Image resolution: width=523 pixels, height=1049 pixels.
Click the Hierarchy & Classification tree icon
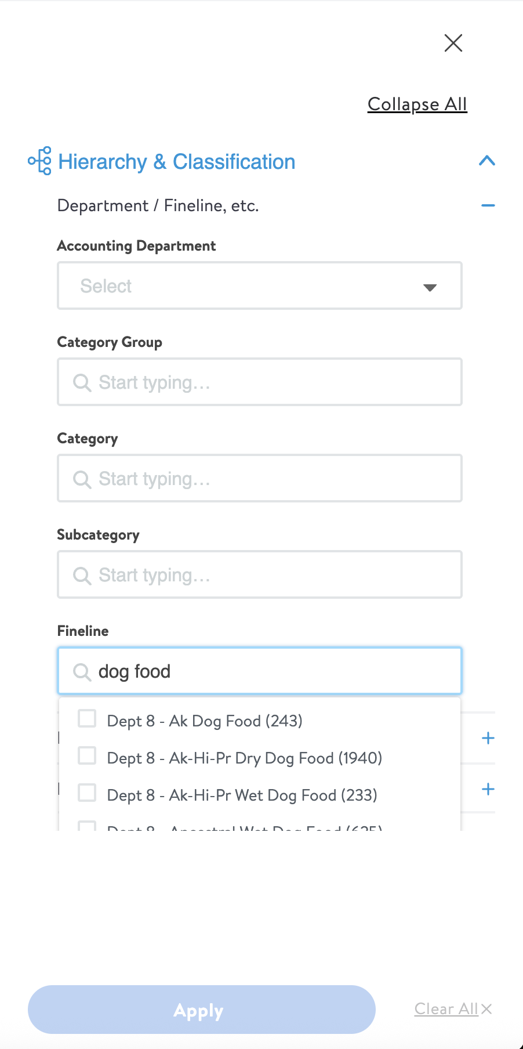tap(40, 161)
